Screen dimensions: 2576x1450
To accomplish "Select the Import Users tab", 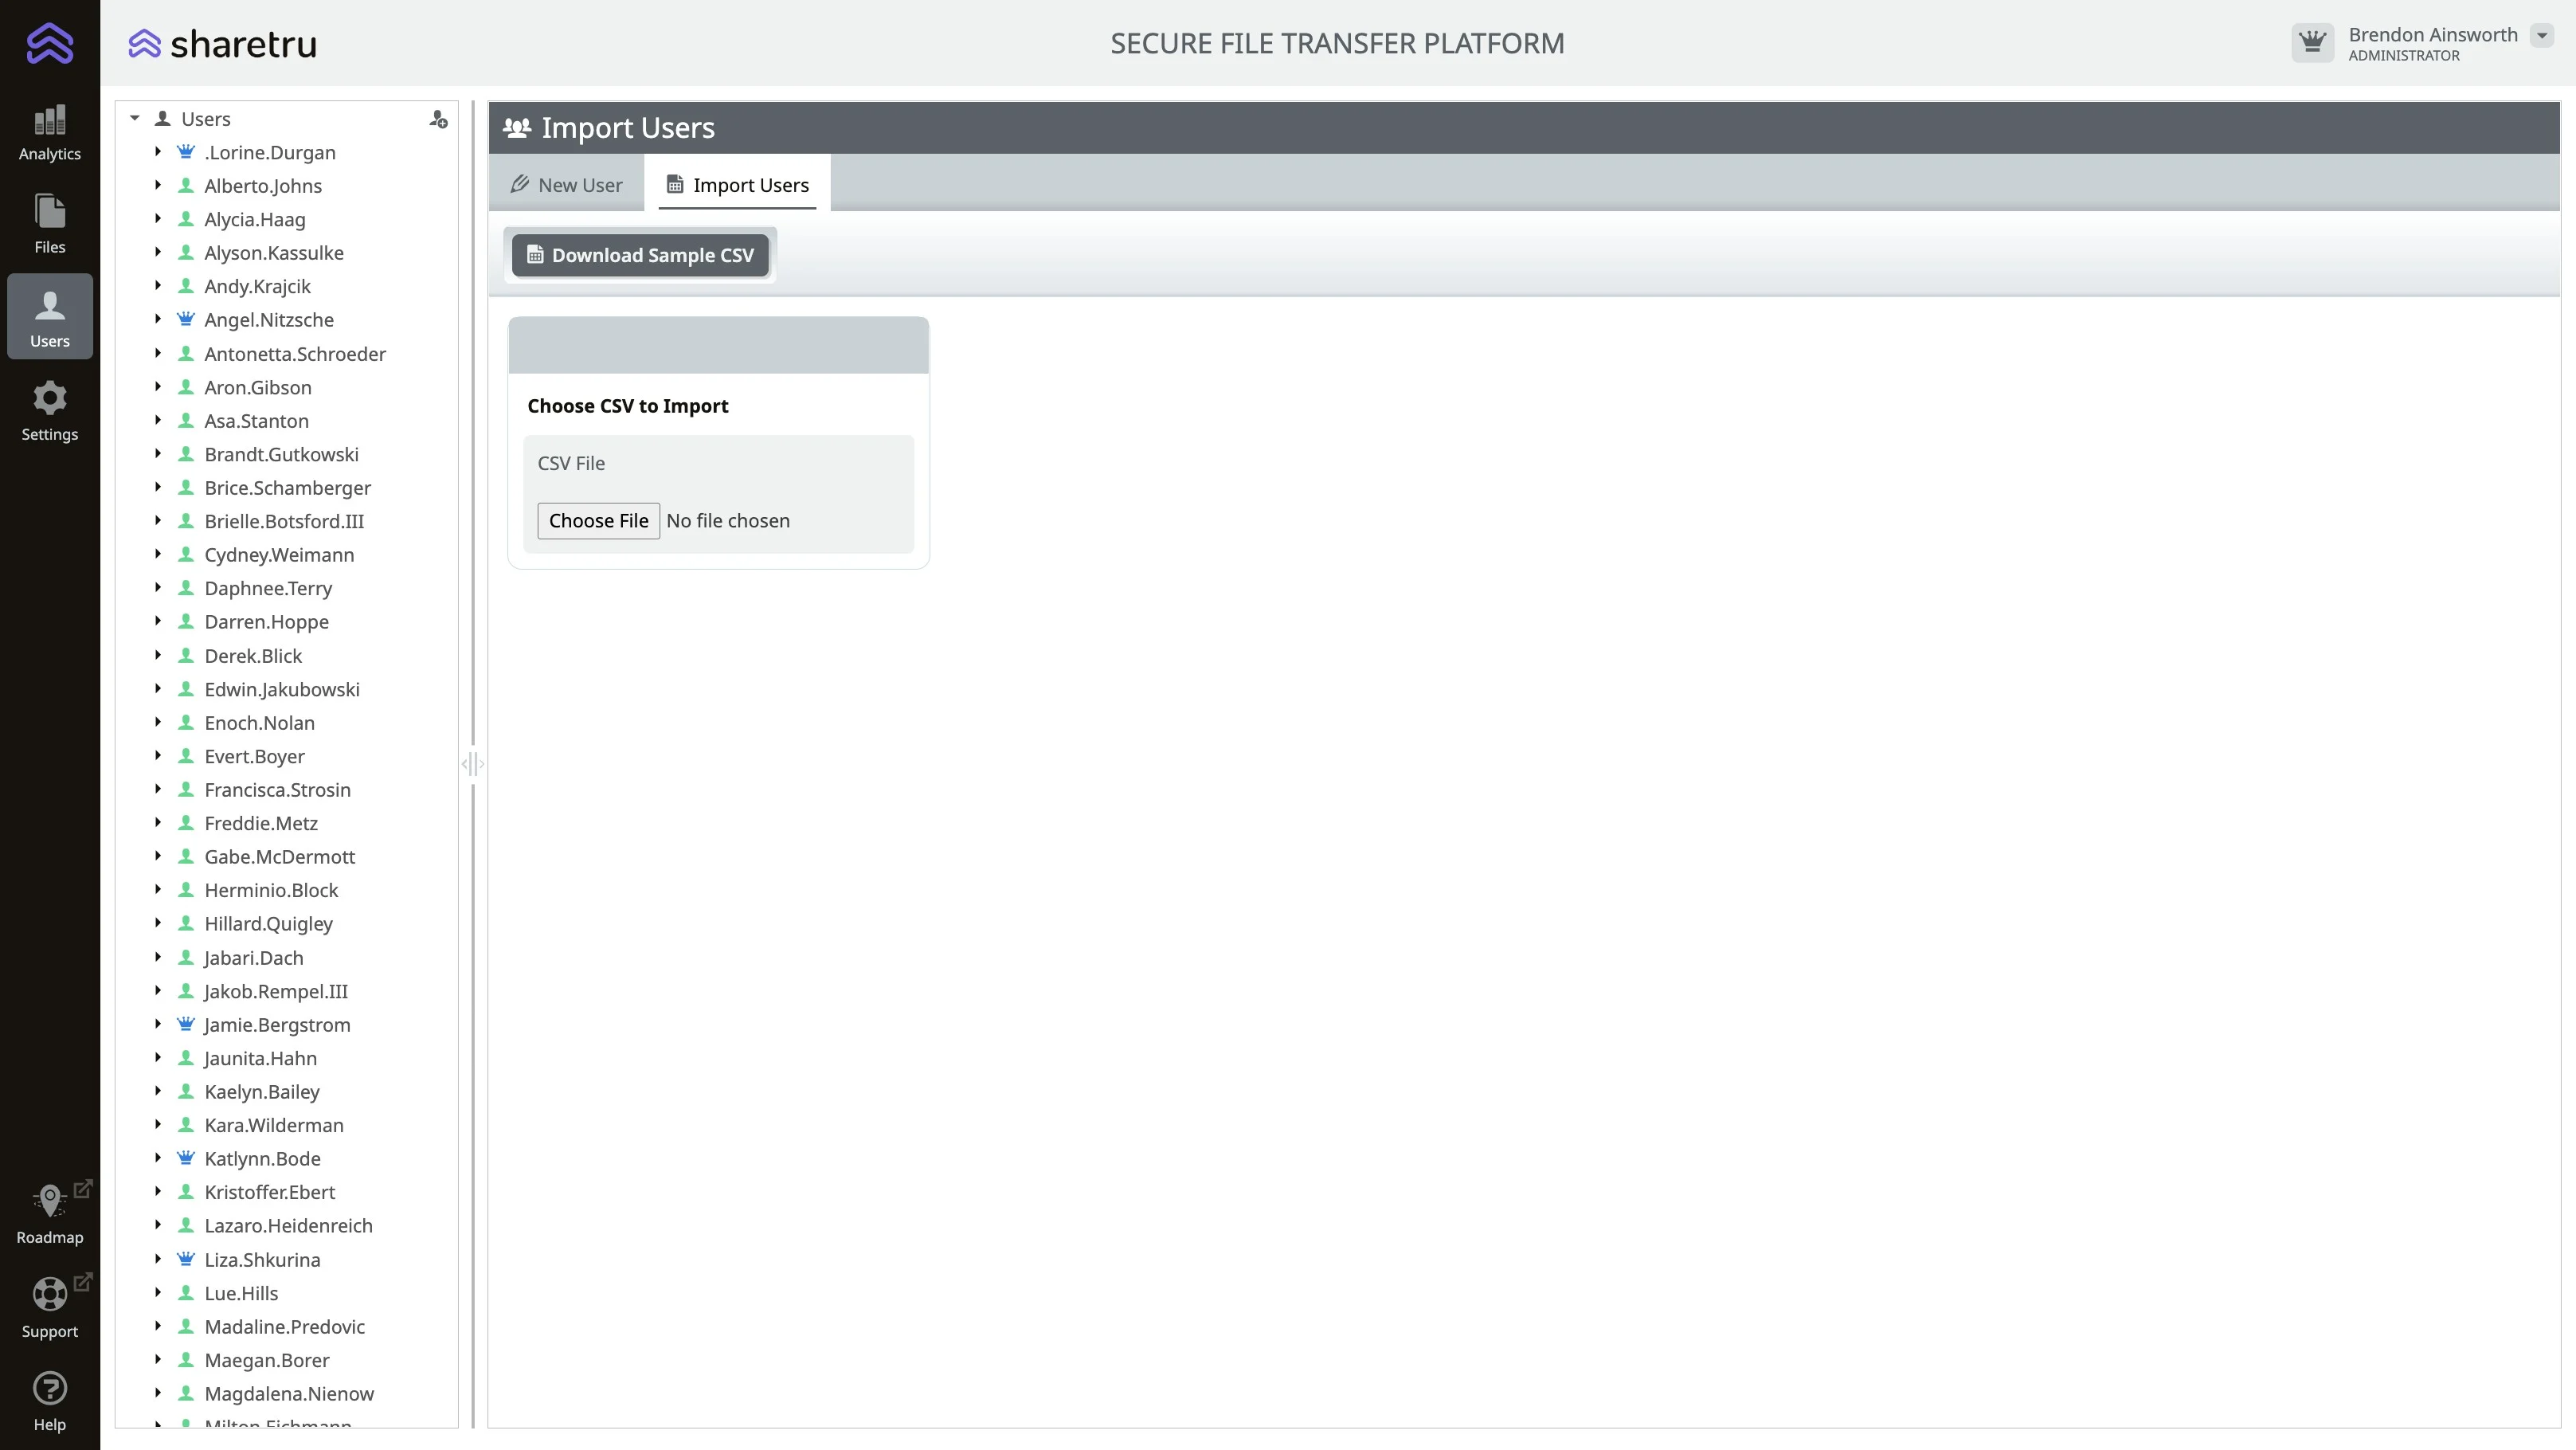I will pos(738,185).
